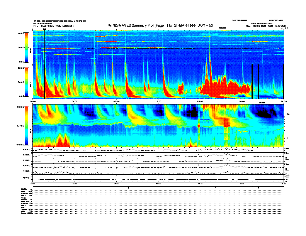Viewport: 306px width, 236px height.
Task: Click the 20.00 value on RAD2 scale
Action: [x=21, y=47]
